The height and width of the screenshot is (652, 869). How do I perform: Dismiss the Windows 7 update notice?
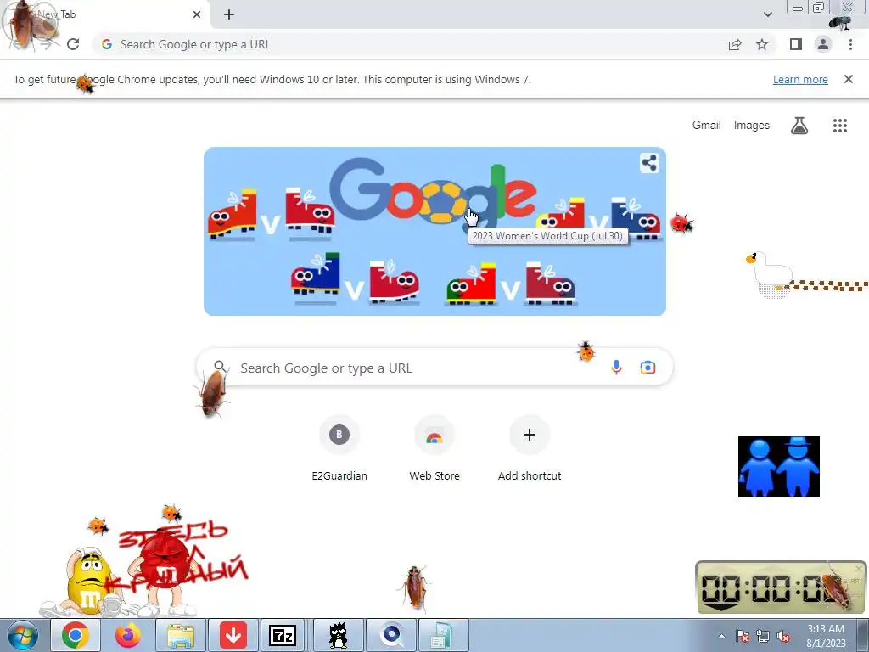849,79
